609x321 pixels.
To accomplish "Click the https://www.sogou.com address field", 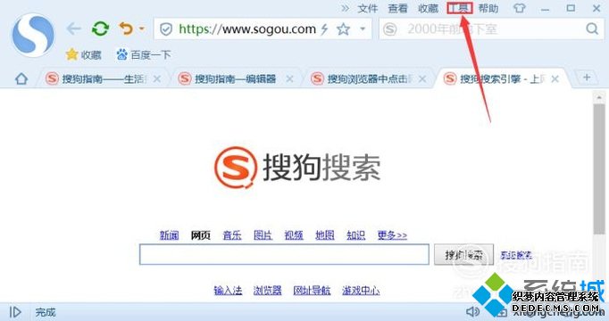I will 247,29.
